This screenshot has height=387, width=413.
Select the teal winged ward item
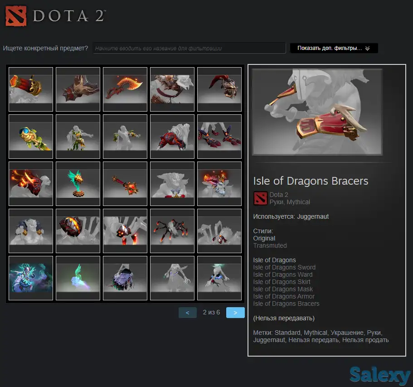click(x=78, y=183)
